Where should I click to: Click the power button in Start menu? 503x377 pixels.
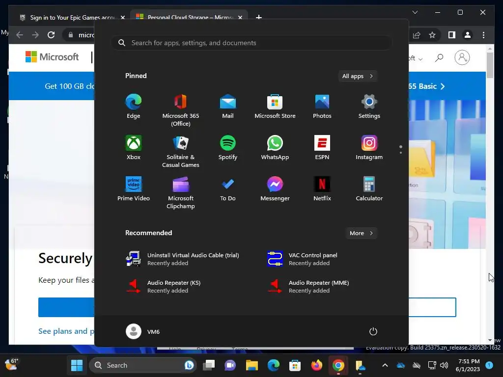pyautogui.click(x=373, y=331)
